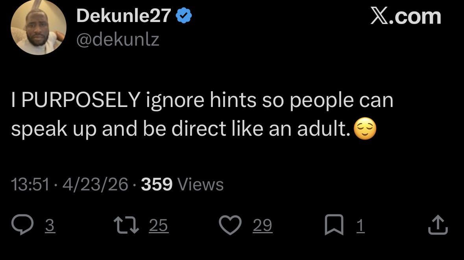
Task: Click the like count number 29
Action: (262, 225)
